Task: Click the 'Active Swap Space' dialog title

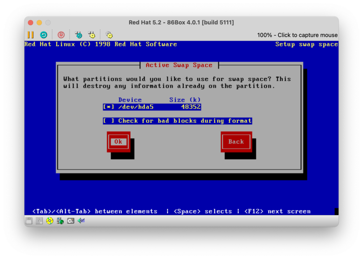Action: tap(179, 65)
